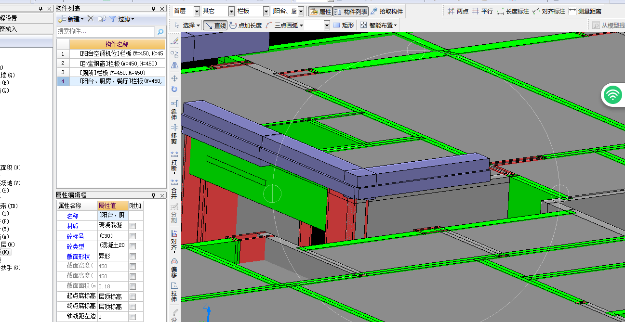Screen dimensions: 625x322
Task: Click the 属性值 column header
Action: point(113,206)
